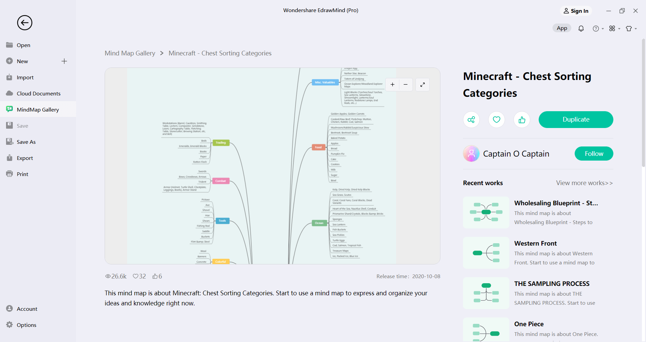Click the Misc. Valuables node in preview

tap(325, 82)
